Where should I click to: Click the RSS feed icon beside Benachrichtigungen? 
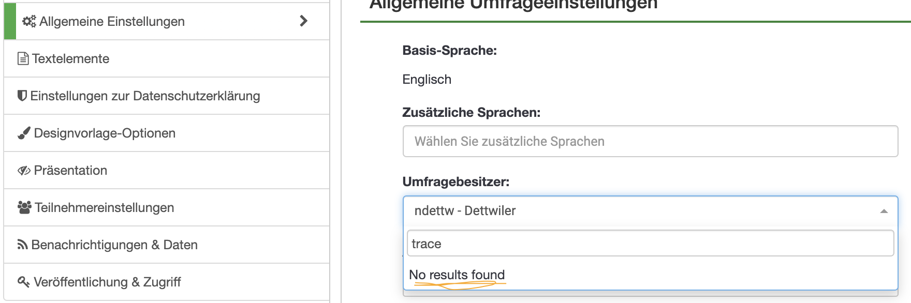click(22, 245)
